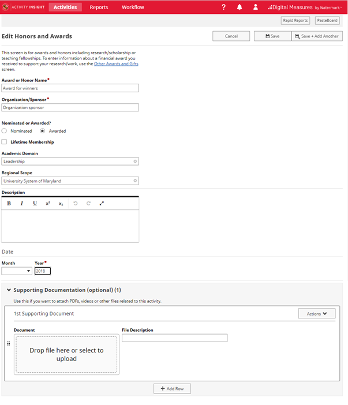Toggle italic formatting in Description

[22, 204]
